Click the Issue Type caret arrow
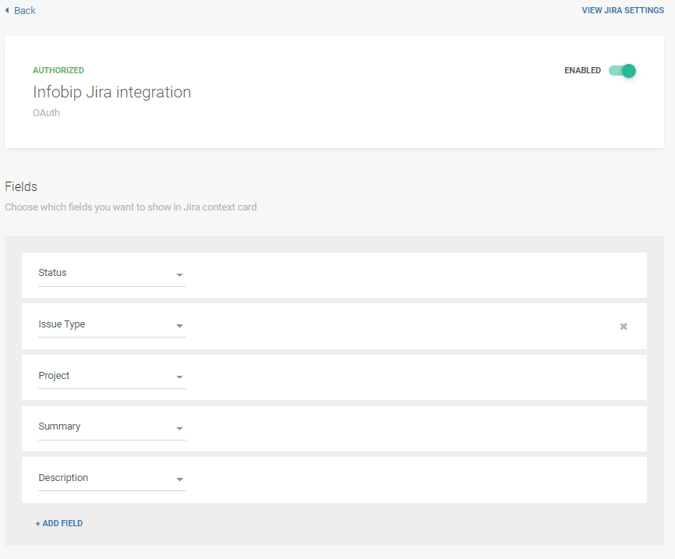 click(x=179, y=326)
